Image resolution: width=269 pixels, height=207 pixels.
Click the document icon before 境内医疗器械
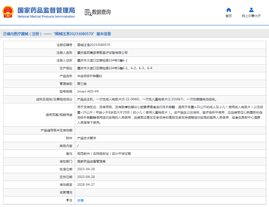[x=5, y=34]
